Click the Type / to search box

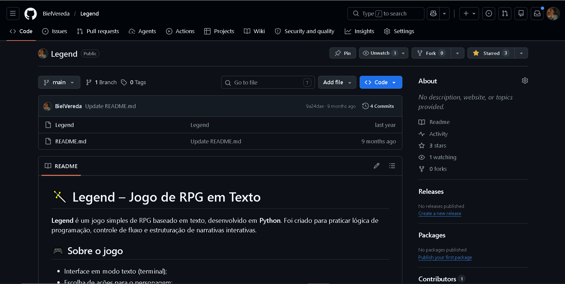click(x=386, y=13)
